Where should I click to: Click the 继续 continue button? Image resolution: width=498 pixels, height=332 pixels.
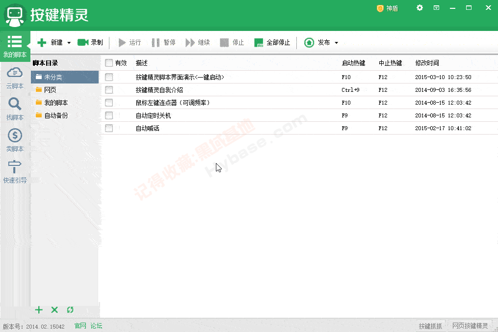click(198, 42)
